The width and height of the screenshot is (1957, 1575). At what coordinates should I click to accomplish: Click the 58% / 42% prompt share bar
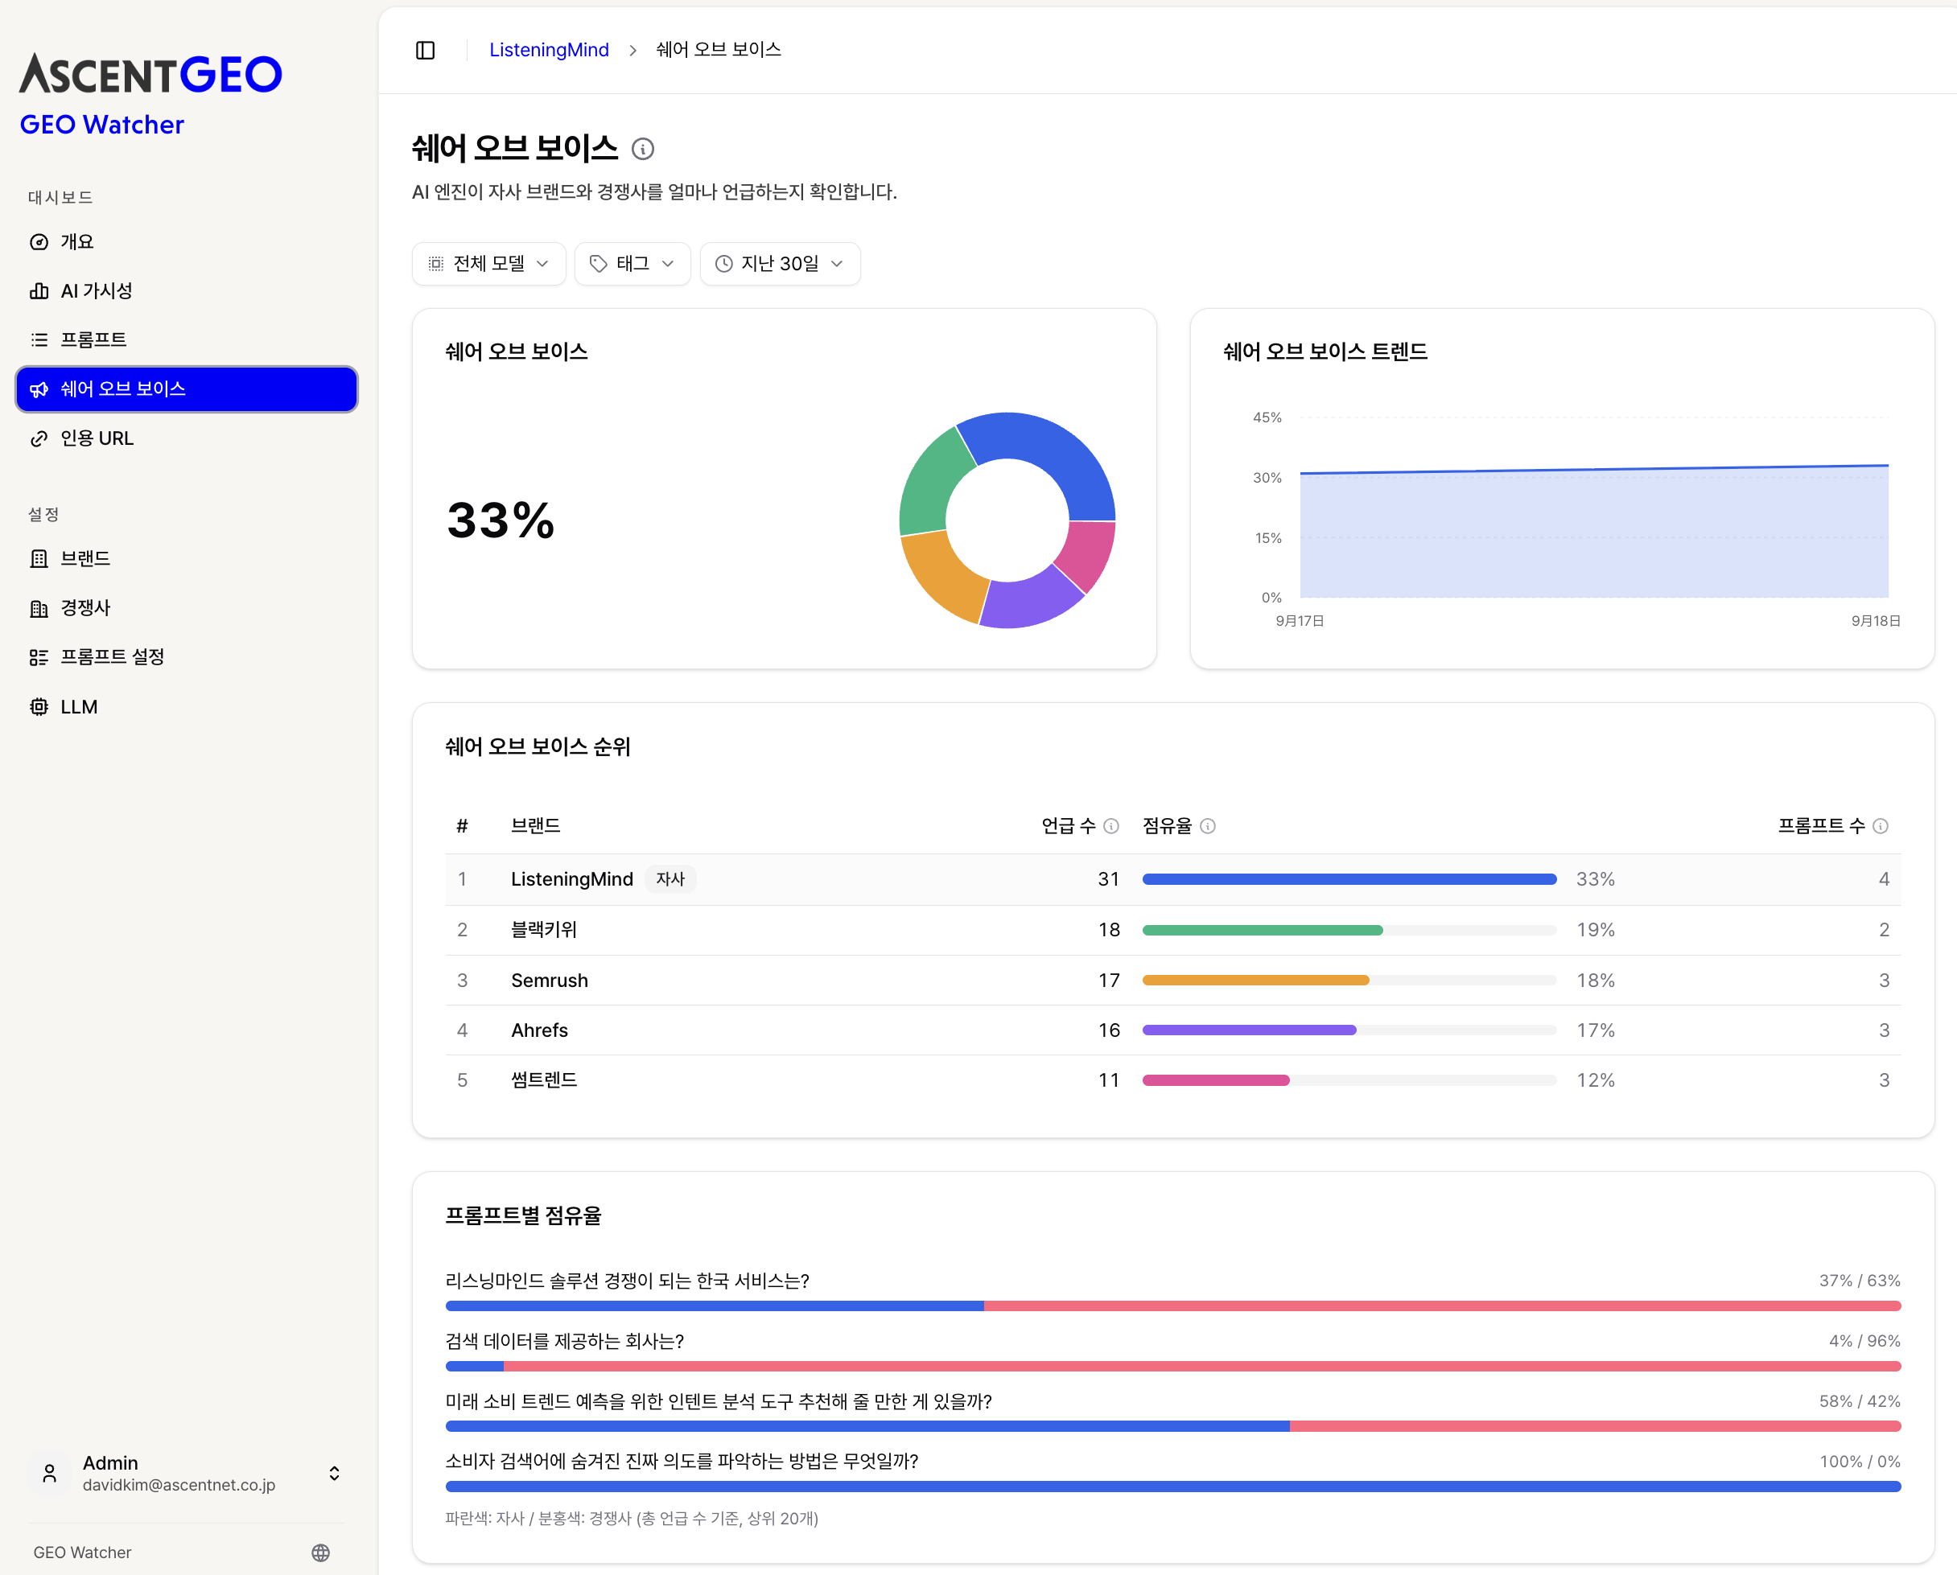(1172, 1426)
